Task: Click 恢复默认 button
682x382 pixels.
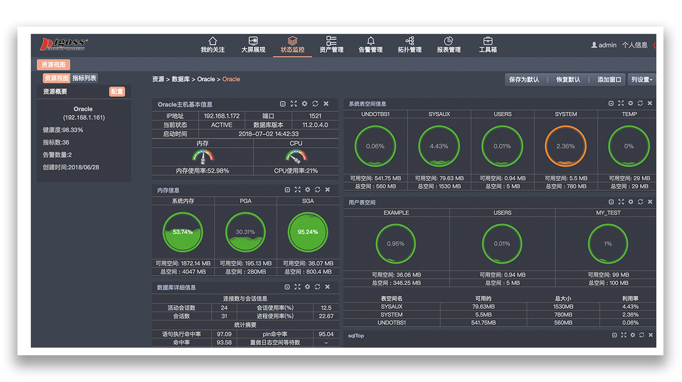Action: pyautogui.click(x=568, y=80)
